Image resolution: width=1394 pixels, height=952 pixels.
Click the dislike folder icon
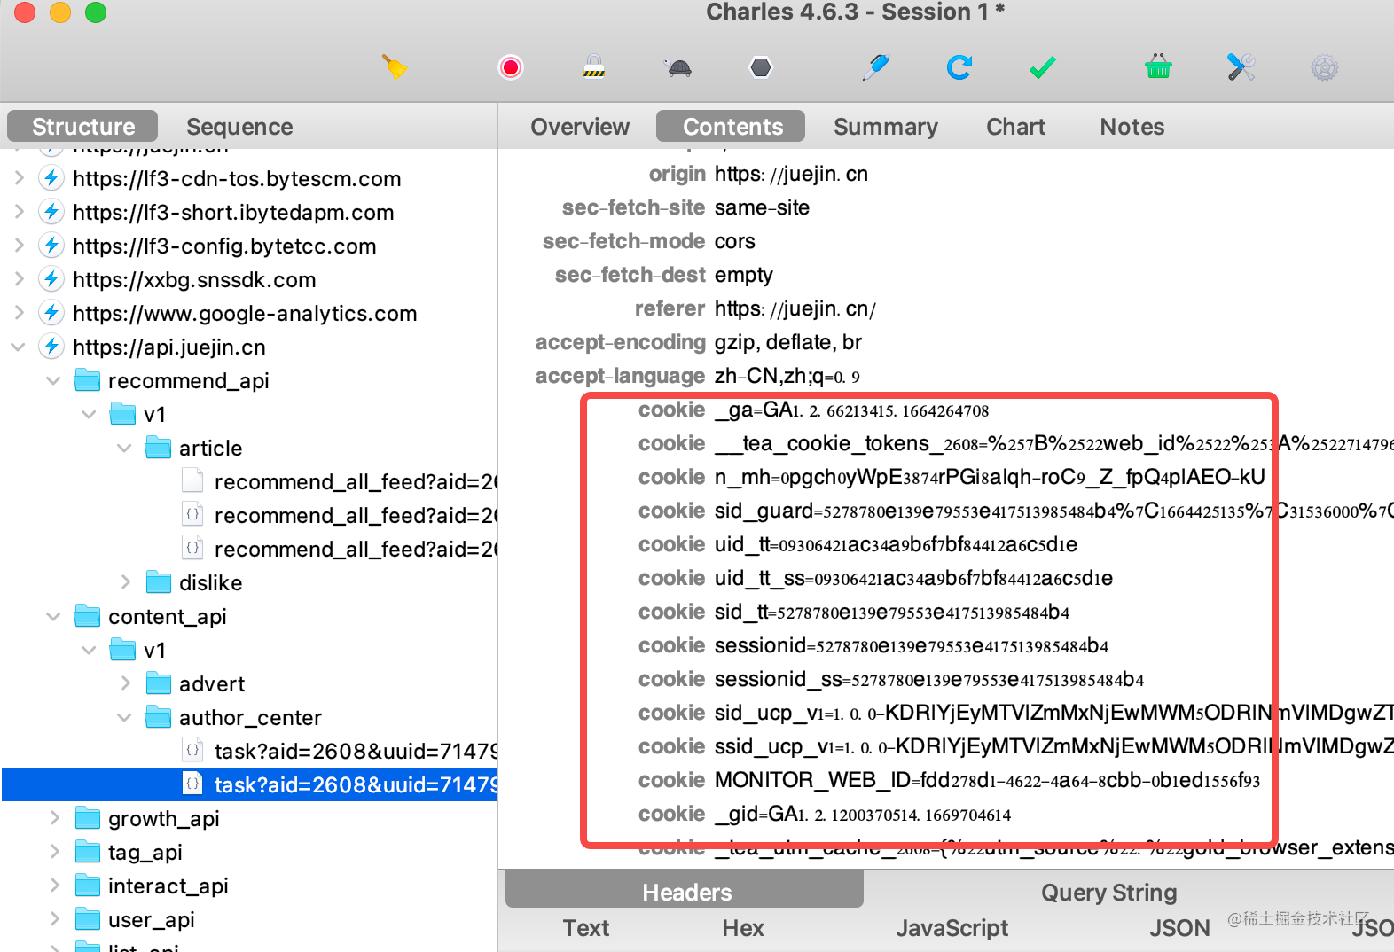pos(158,582)
